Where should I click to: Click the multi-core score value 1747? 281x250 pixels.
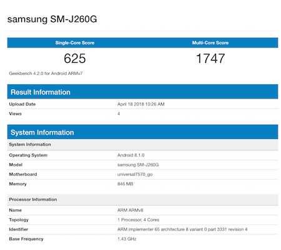[210, 59]
